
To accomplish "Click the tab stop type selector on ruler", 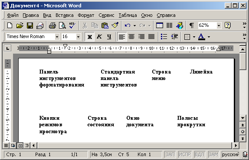I will pyautogui.click(x=8, y=48).
